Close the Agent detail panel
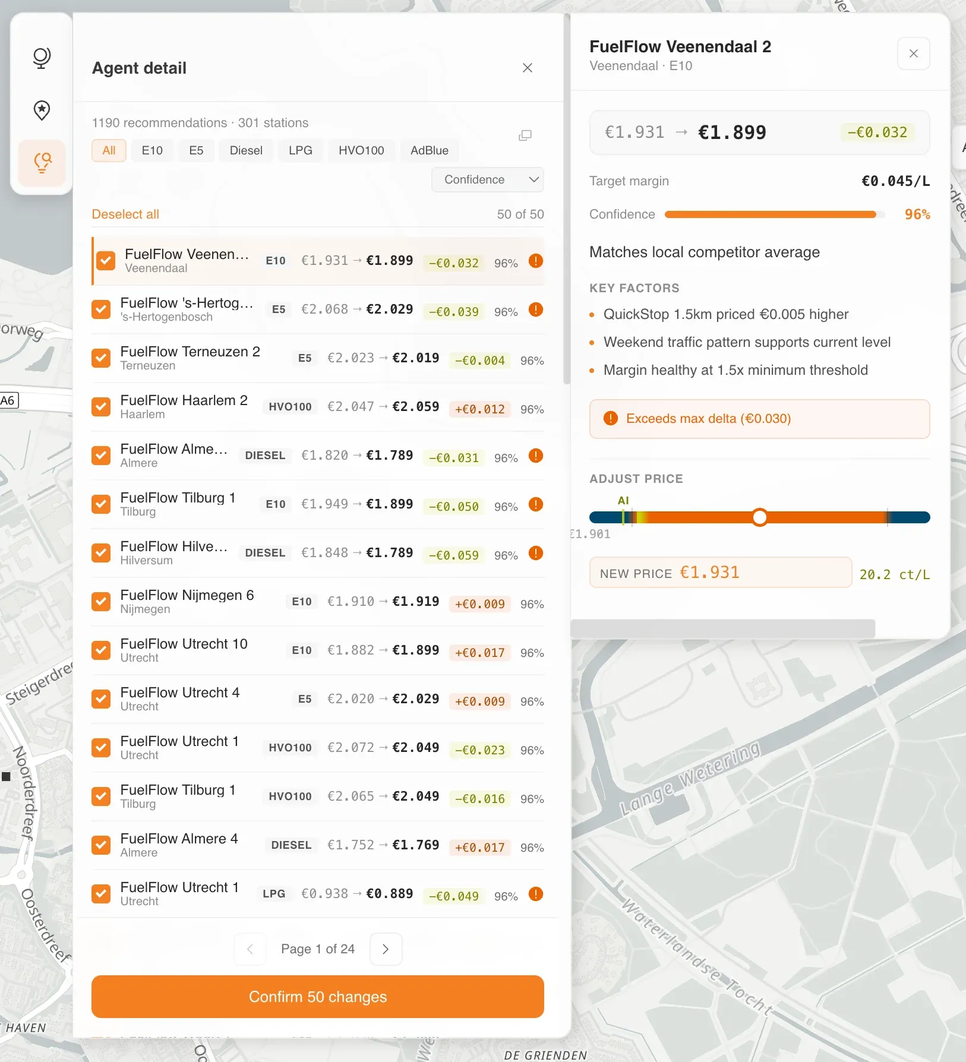The width and height of the screenshot is (966, 1062). [x=527, y=68]
